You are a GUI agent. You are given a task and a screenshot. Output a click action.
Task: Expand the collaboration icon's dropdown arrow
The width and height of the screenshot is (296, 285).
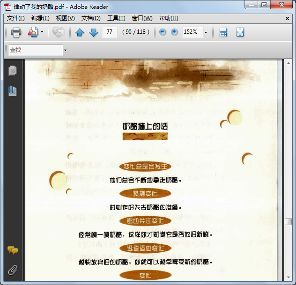point(42,32)
